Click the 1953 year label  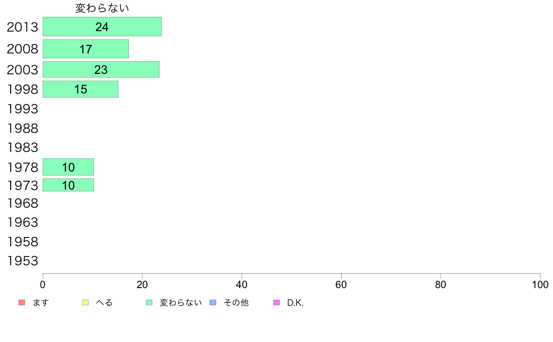(22, 261)
